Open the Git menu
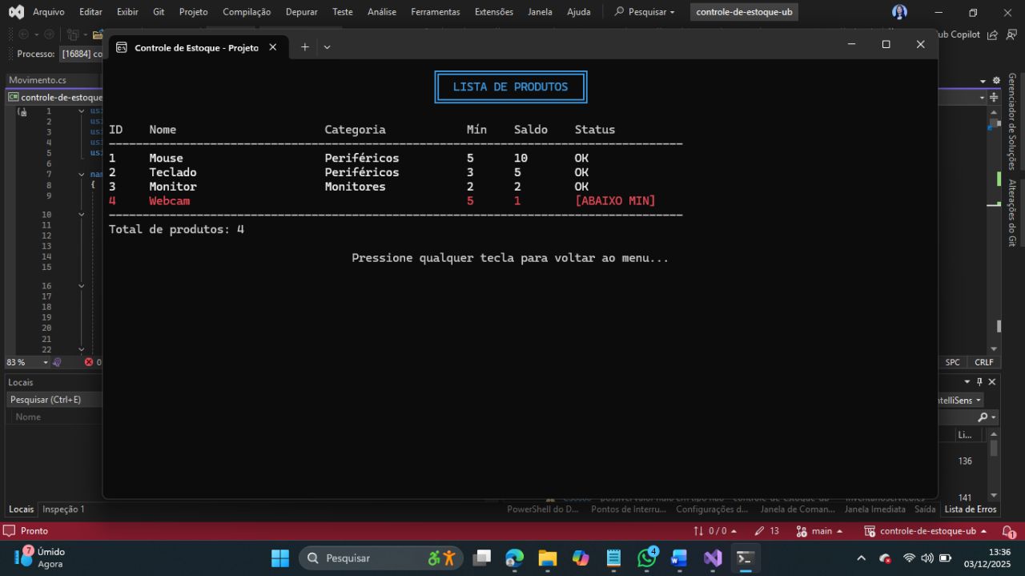This screenshot has width=1025, height=576. [159, 12]
